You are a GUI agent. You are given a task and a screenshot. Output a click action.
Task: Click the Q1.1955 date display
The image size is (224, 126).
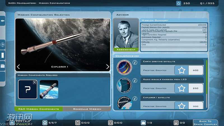pyautogui.click(x=207, y=3)
